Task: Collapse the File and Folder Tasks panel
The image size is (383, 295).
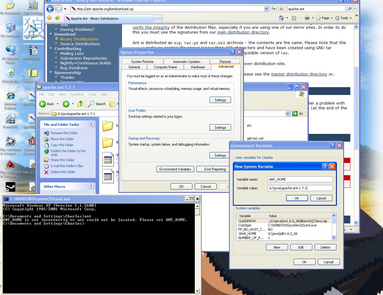Action: (91, 124)
